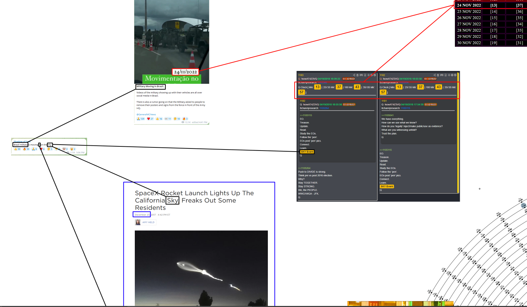The width and height of the screenshot is (527, 307).
Task: Click the 'Movimentação no' green video caption
Action: click(x=172, y=79)
